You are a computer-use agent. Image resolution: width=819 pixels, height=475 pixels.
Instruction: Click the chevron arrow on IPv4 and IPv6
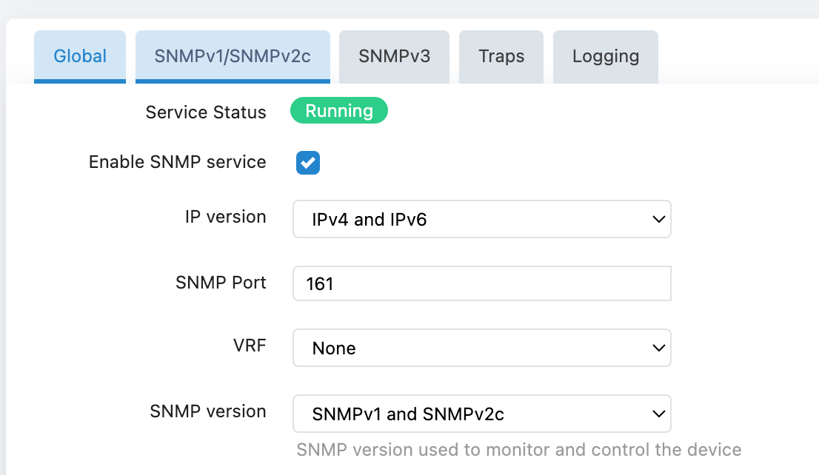pyautogui.click(x=658, y=219)
